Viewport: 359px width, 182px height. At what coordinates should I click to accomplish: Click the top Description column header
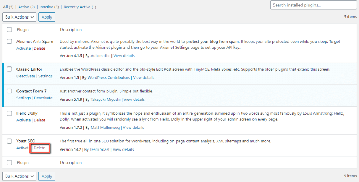click(x=71, y=30)
